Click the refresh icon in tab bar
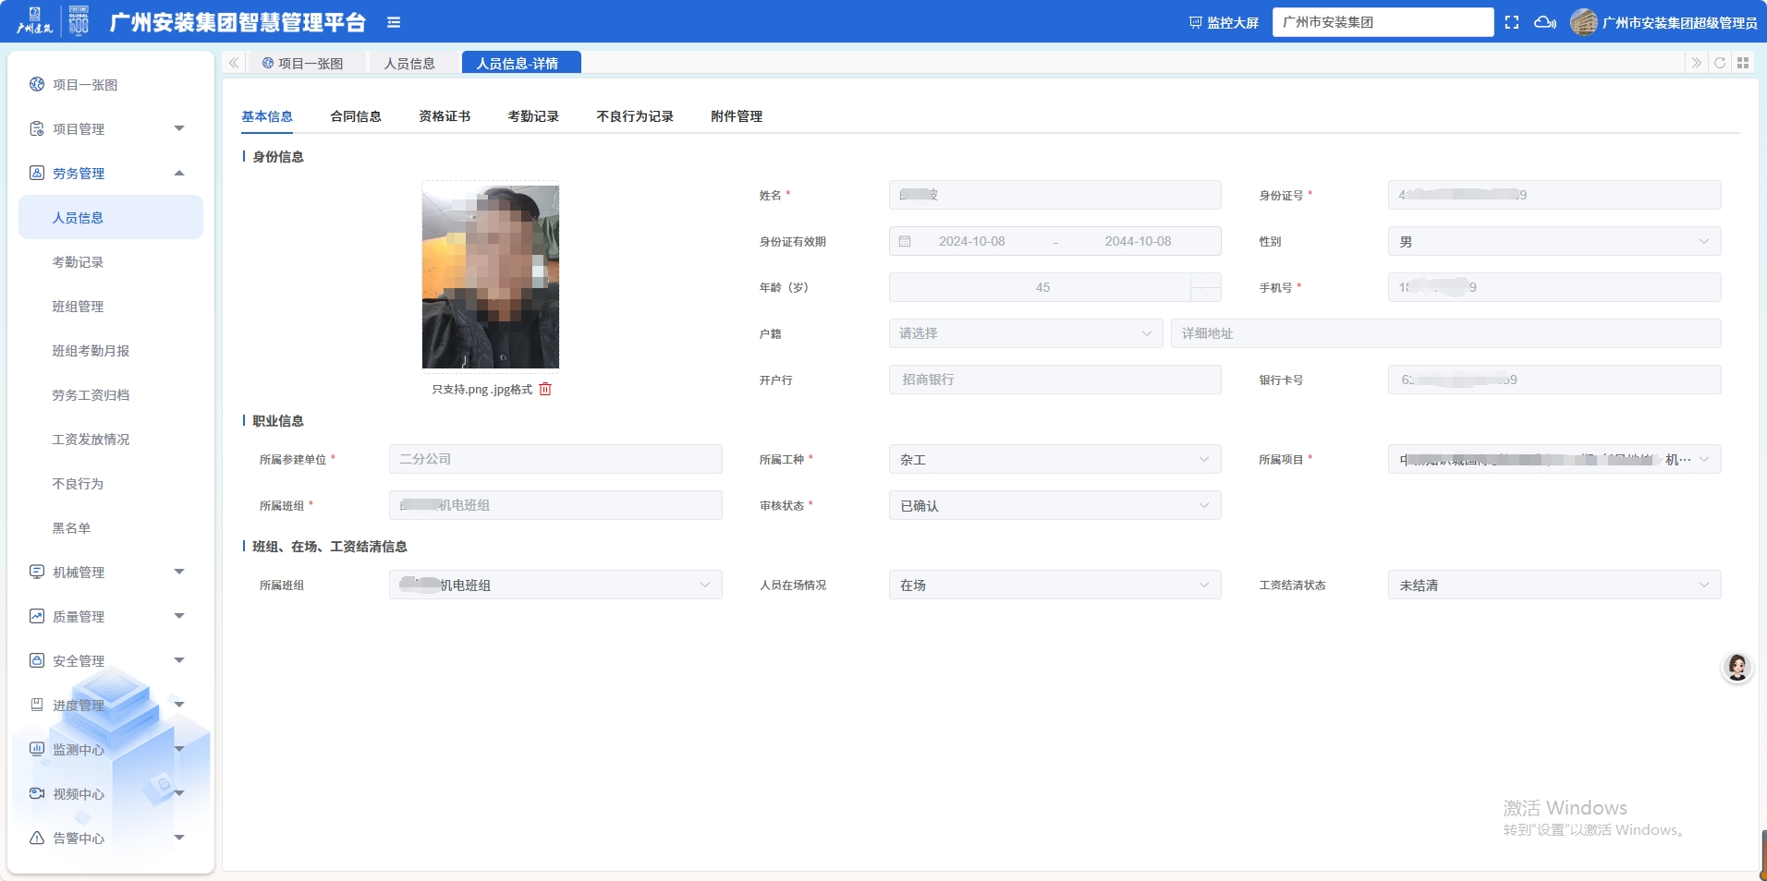Image resolution: width=1767 pixels, height=881 pixels. [1720, 63]
